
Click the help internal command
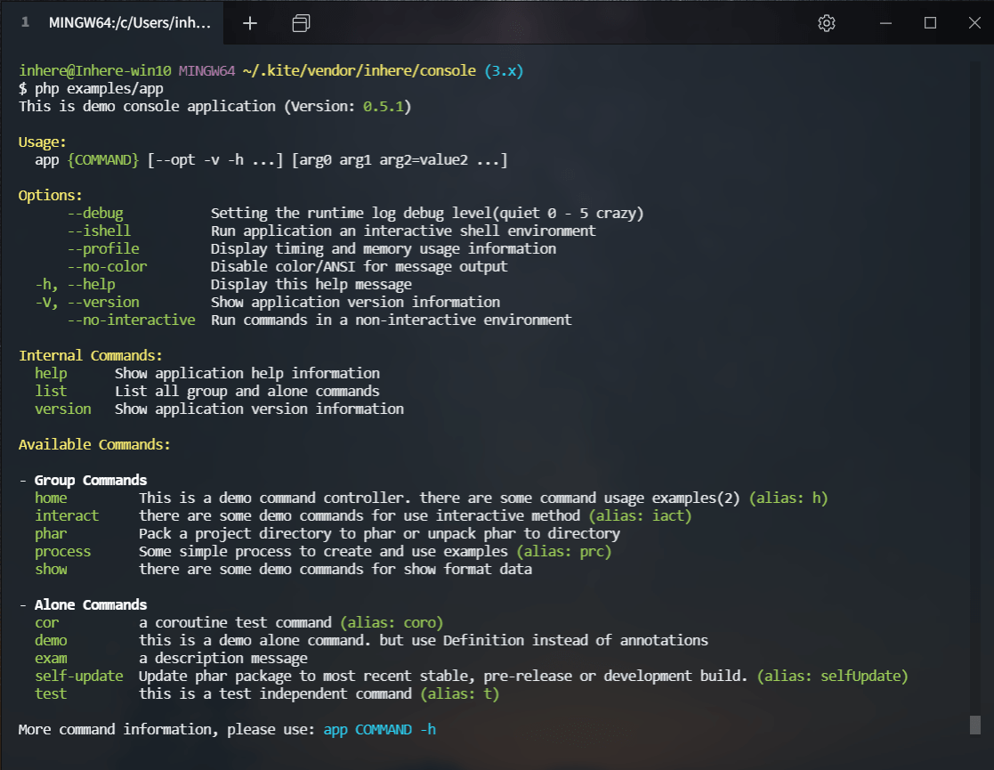click(x=51, y=373)
